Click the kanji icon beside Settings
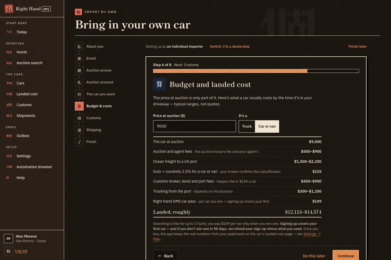 click(9, 156)
